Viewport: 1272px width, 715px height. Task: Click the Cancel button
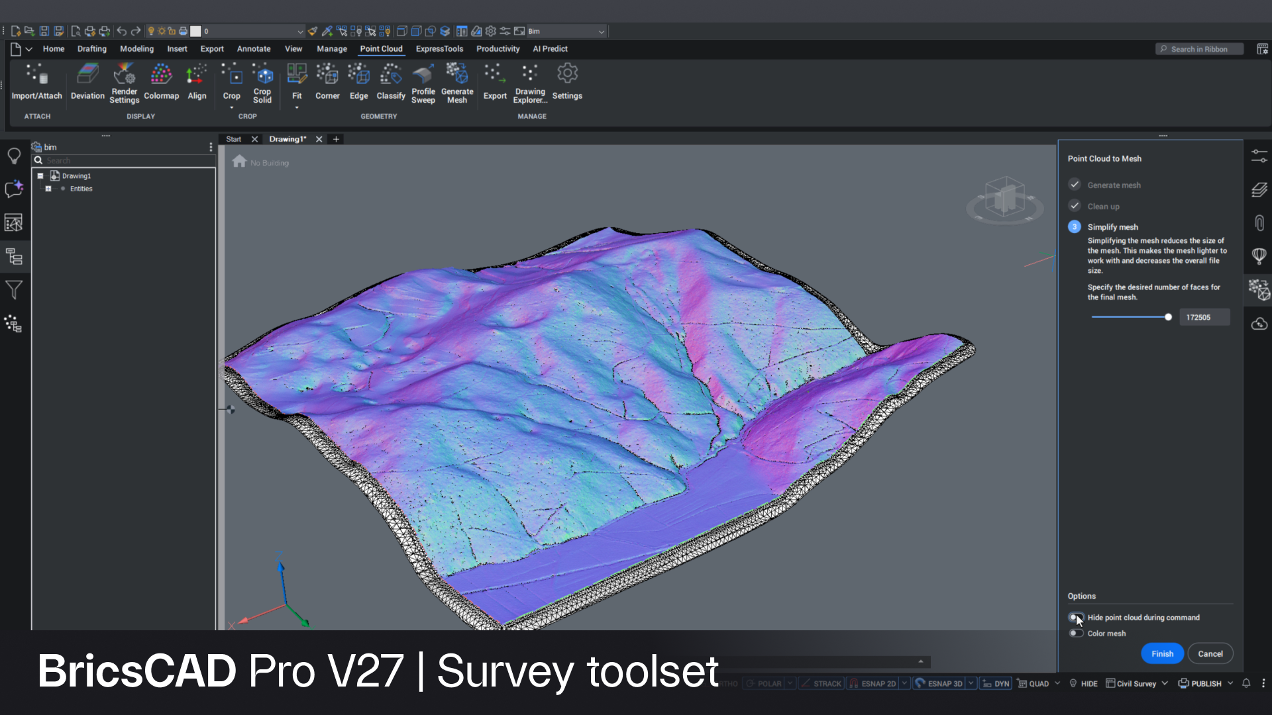[1210, 653]
